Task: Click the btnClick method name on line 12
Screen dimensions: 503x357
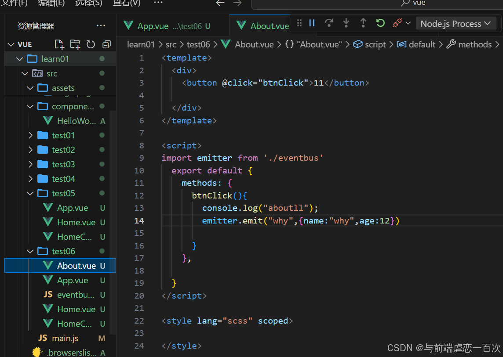Action: point(212,195)
